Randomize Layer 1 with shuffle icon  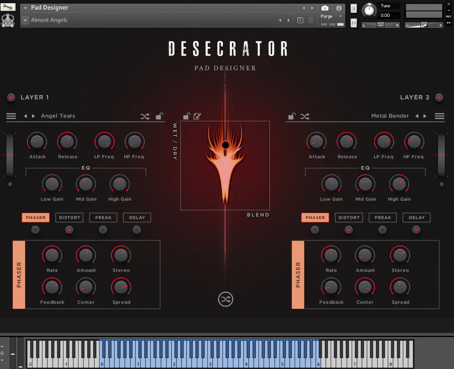[145, 117]
